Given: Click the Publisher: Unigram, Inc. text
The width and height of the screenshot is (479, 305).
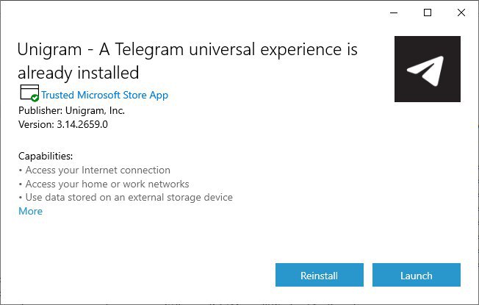Looking at the screenshot, I should pyautogui.click(x=71, y=110).
